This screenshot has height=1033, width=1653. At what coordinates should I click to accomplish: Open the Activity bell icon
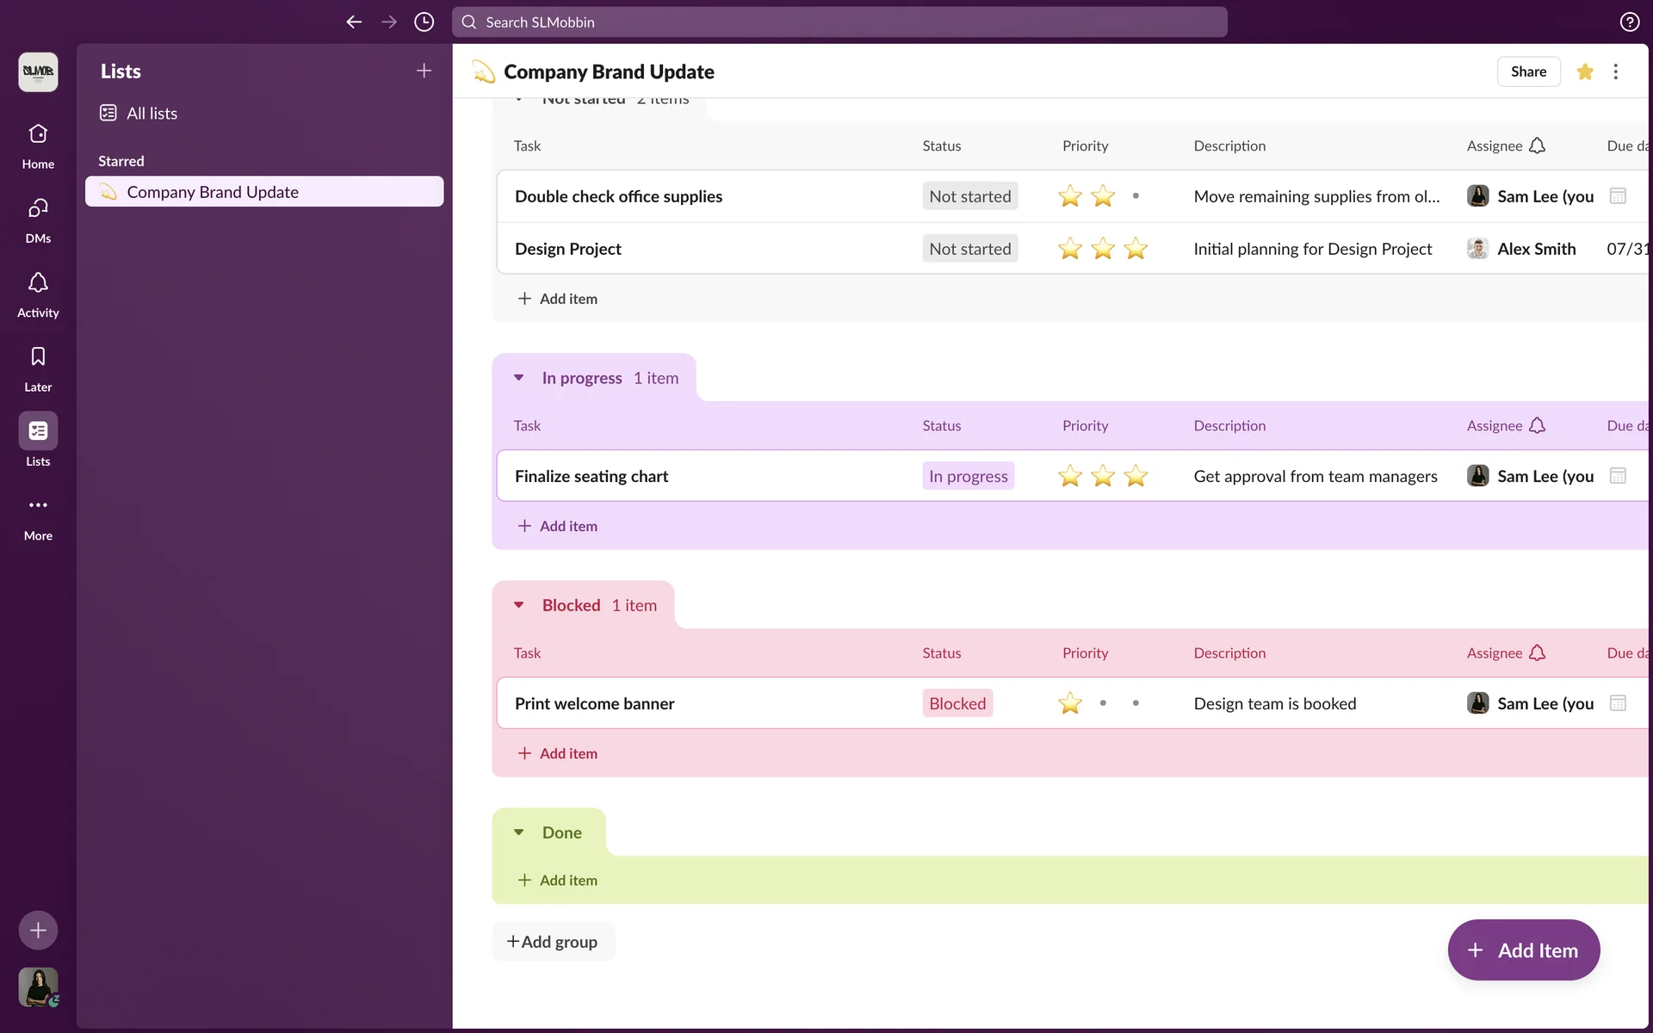(38, 283)
